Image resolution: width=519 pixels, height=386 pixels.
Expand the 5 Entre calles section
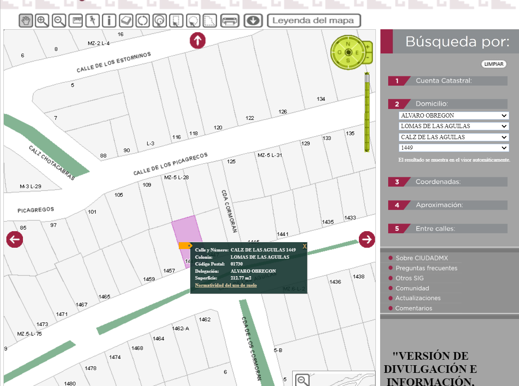[448, 229]
